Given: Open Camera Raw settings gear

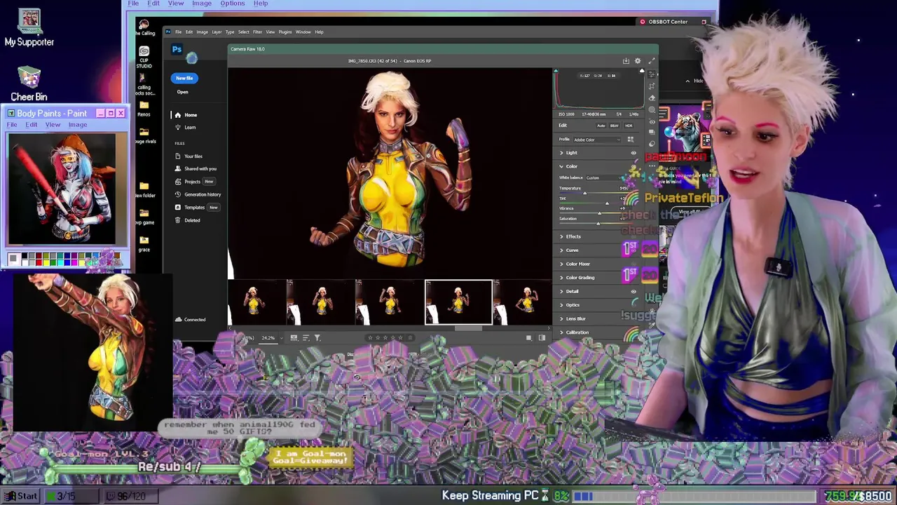Looking at the screenshot, I should [638, 61].
